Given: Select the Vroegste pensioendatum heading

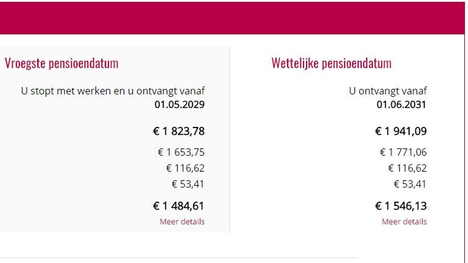Looking at the screenshot, I should coord(61,63).
